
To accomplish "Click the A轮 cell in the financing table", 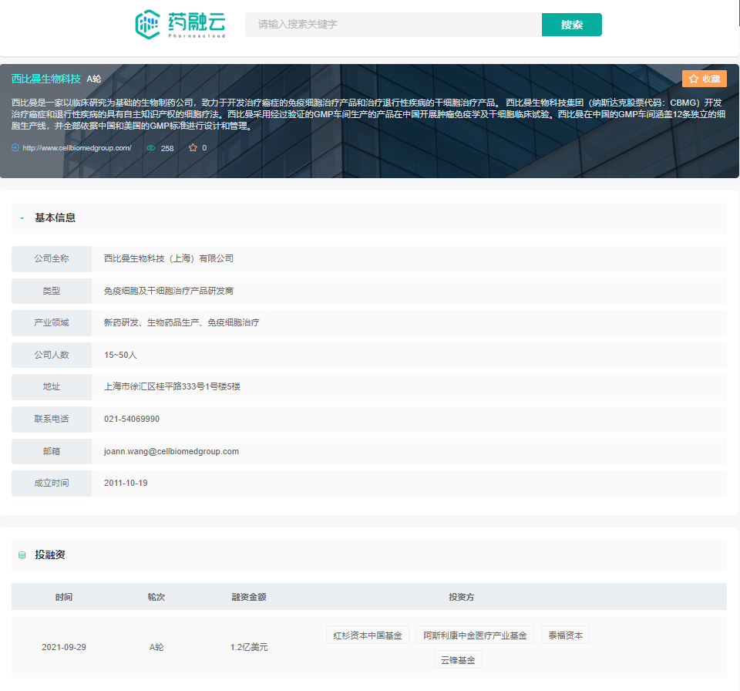I will pos(156,647).
